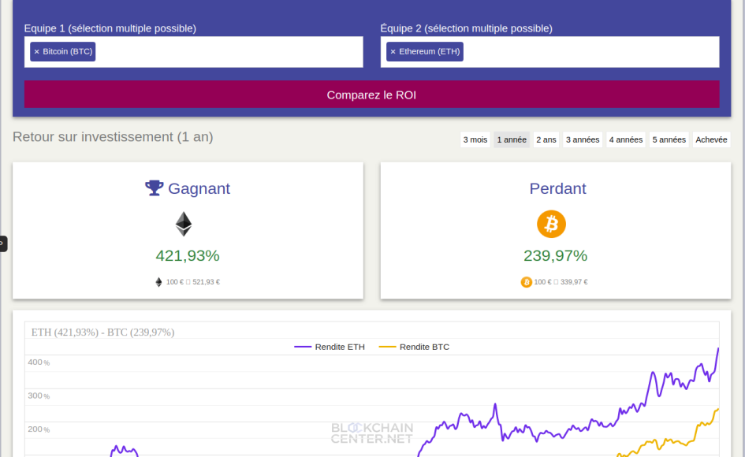Select the Achevée period

pyautogui.click(x=711, y=139)
